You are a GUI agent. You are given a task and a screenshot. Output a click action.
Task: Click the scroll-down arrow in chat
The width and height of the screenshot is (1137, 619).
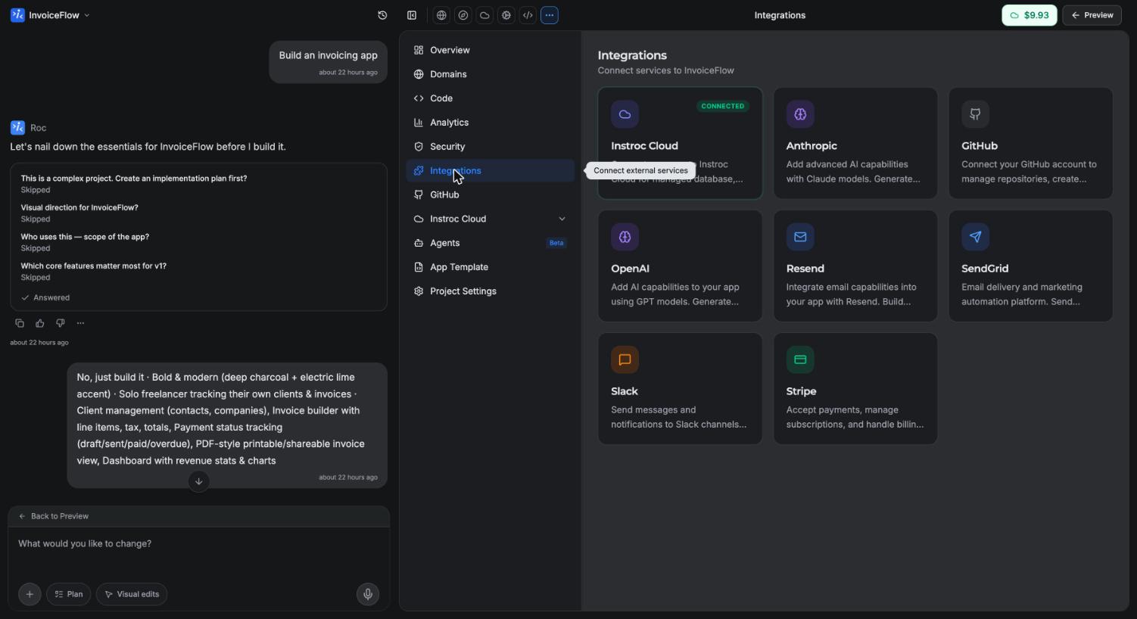198,481
